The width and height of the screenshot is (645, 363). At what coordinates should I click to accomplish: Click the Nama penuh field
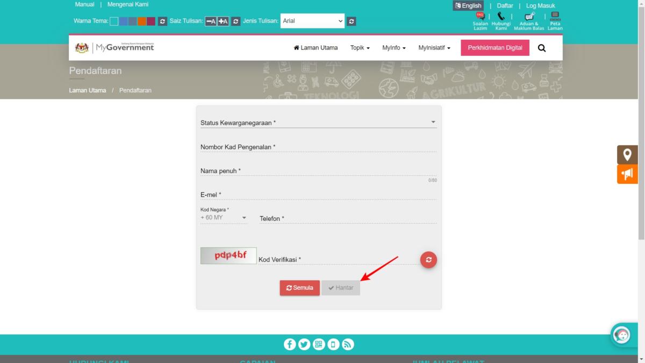tap(318, 171)
